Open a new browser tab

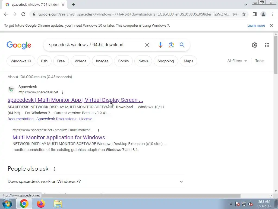click(73, 5)
